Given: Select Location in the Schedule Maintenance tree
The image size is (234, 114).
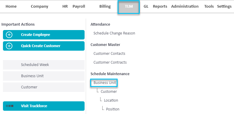Looking at the screenshot, I should coord(111,100).
